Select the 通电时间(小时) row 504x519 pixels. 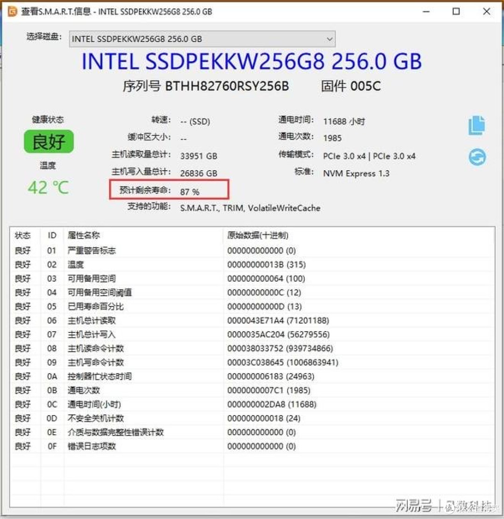point(252,404)
